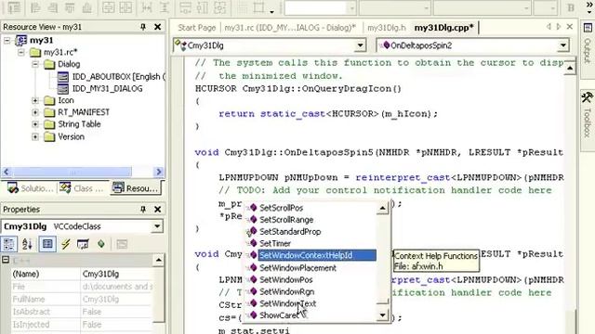The height and width of the screenshot is (334, 595).
Task: Click Resource View horizontal scroll right arrow
Action: pos(159,172)
